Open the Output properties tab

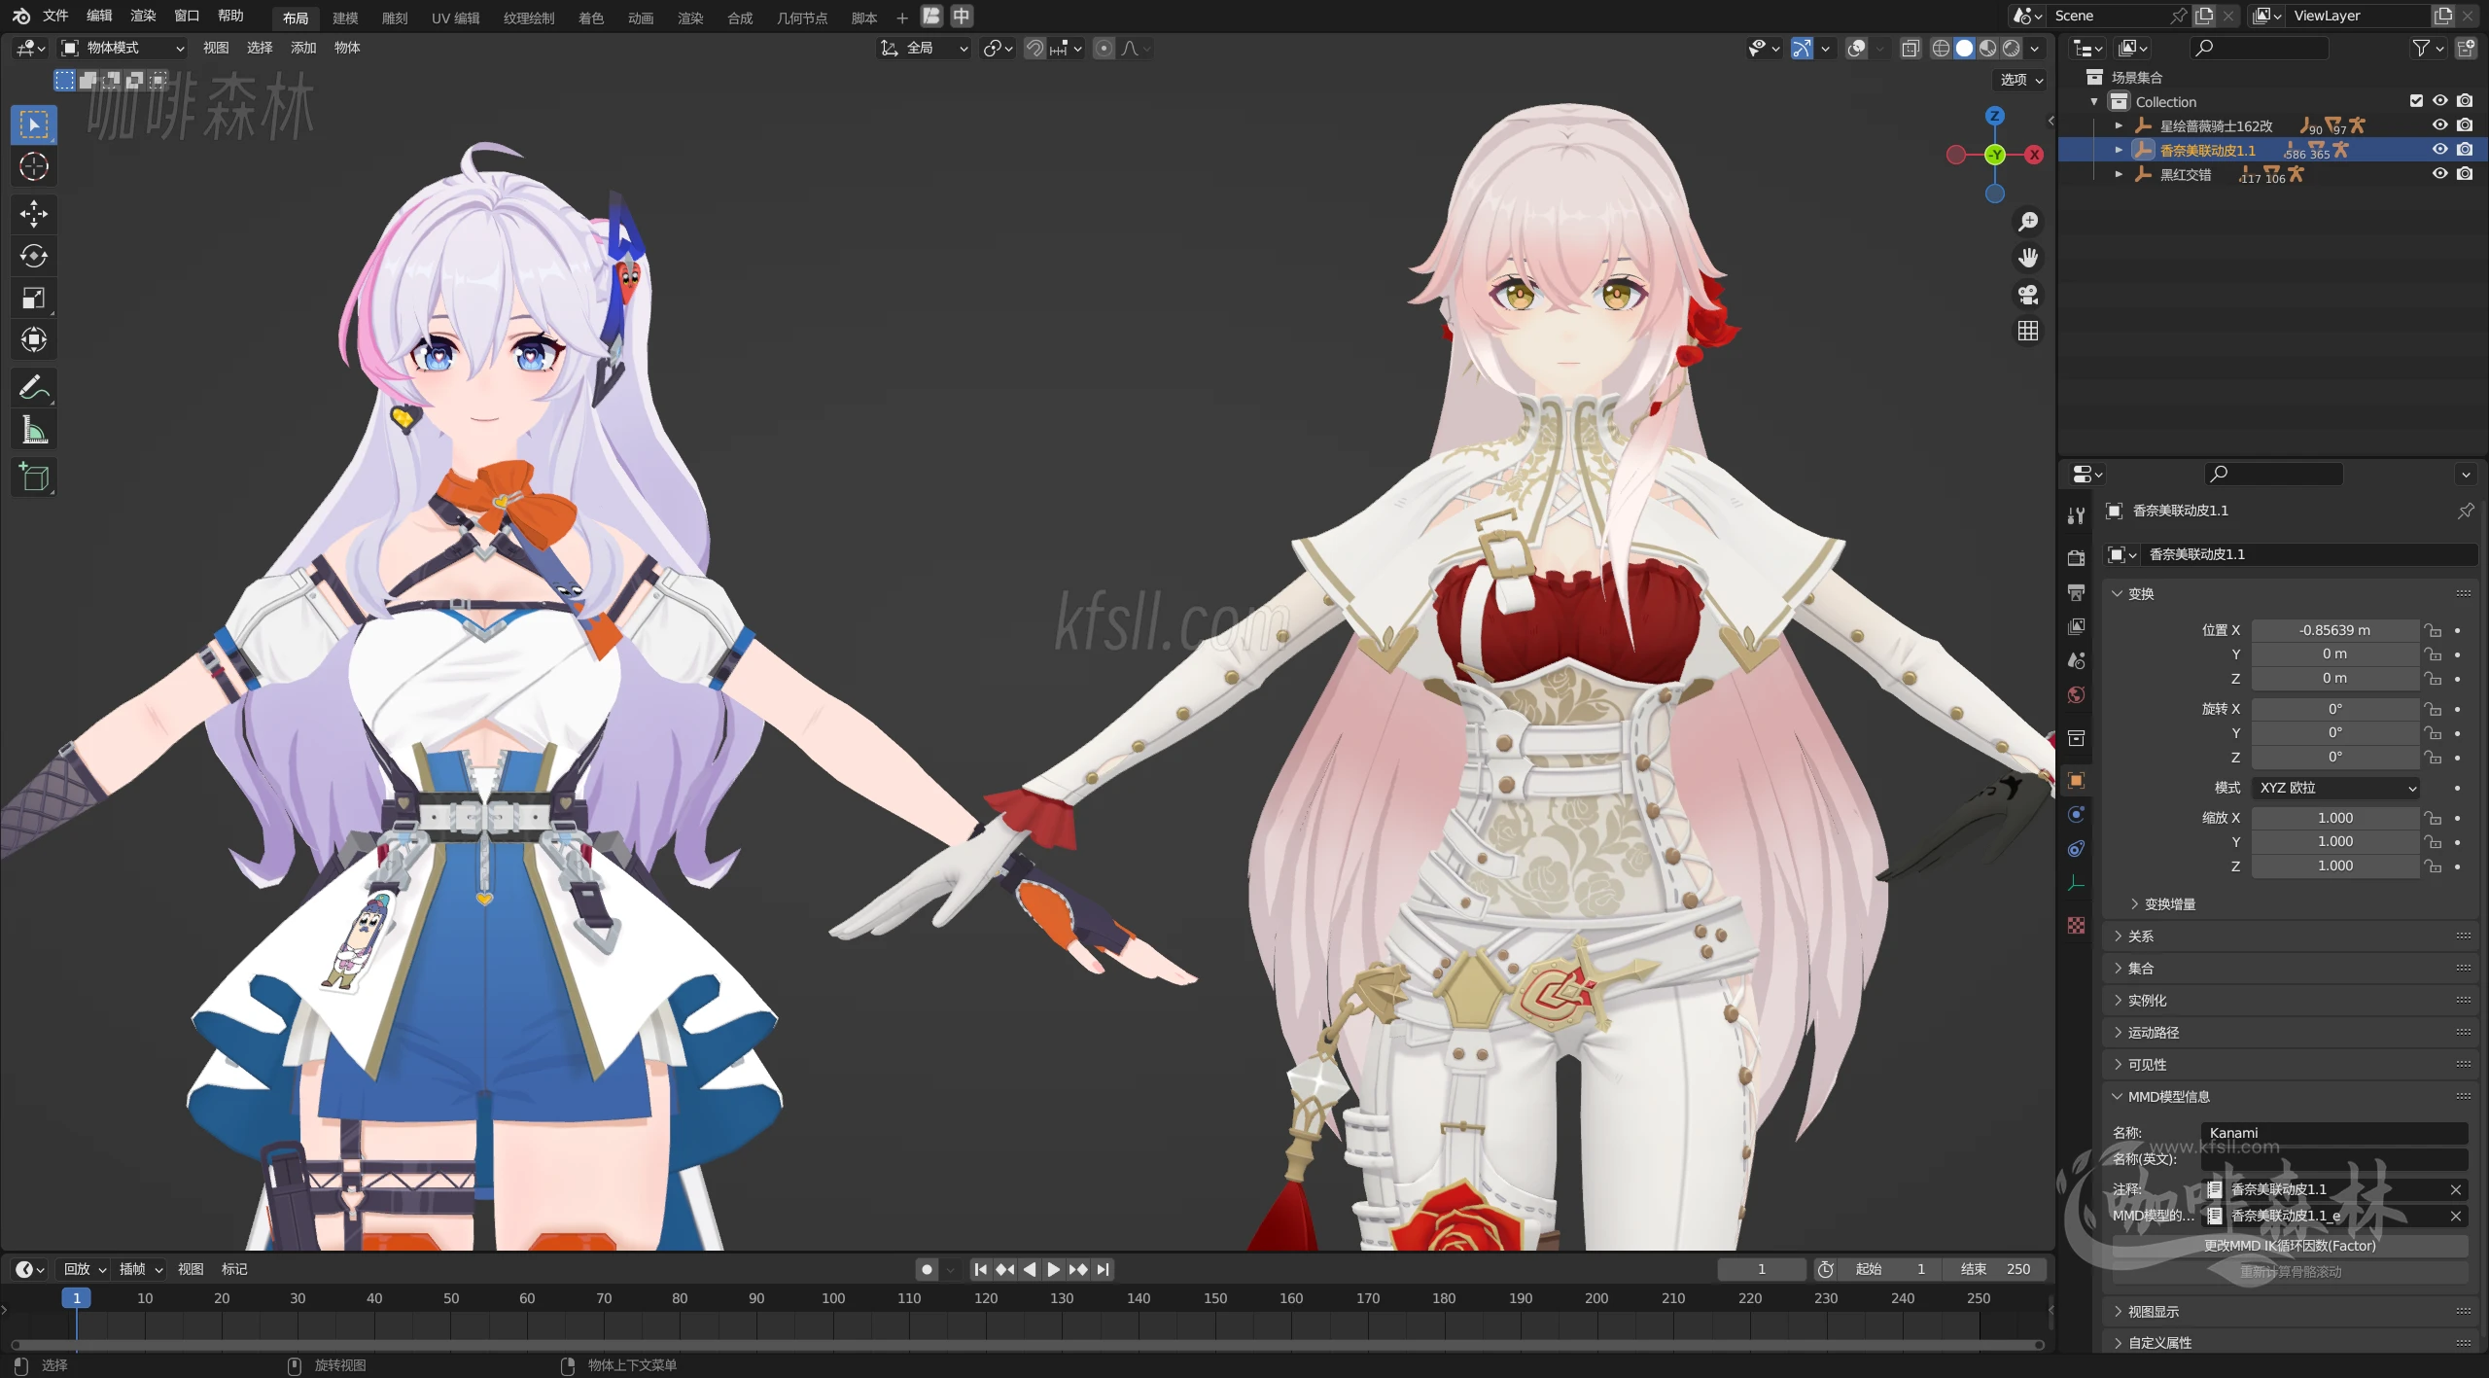tap(2077, 592)
